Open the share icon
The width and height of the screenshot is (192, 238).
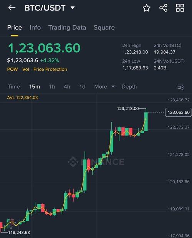click(163, 8)
